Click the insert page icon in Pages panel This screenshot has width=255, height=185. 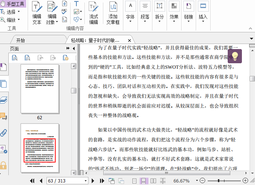[x=65, y=58]
